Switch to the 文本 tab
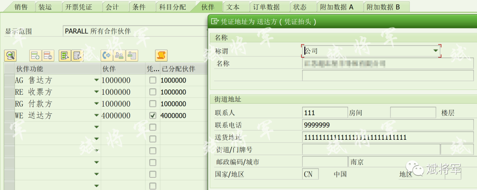Viewport: 477px width, 190px height. (233, 7)
